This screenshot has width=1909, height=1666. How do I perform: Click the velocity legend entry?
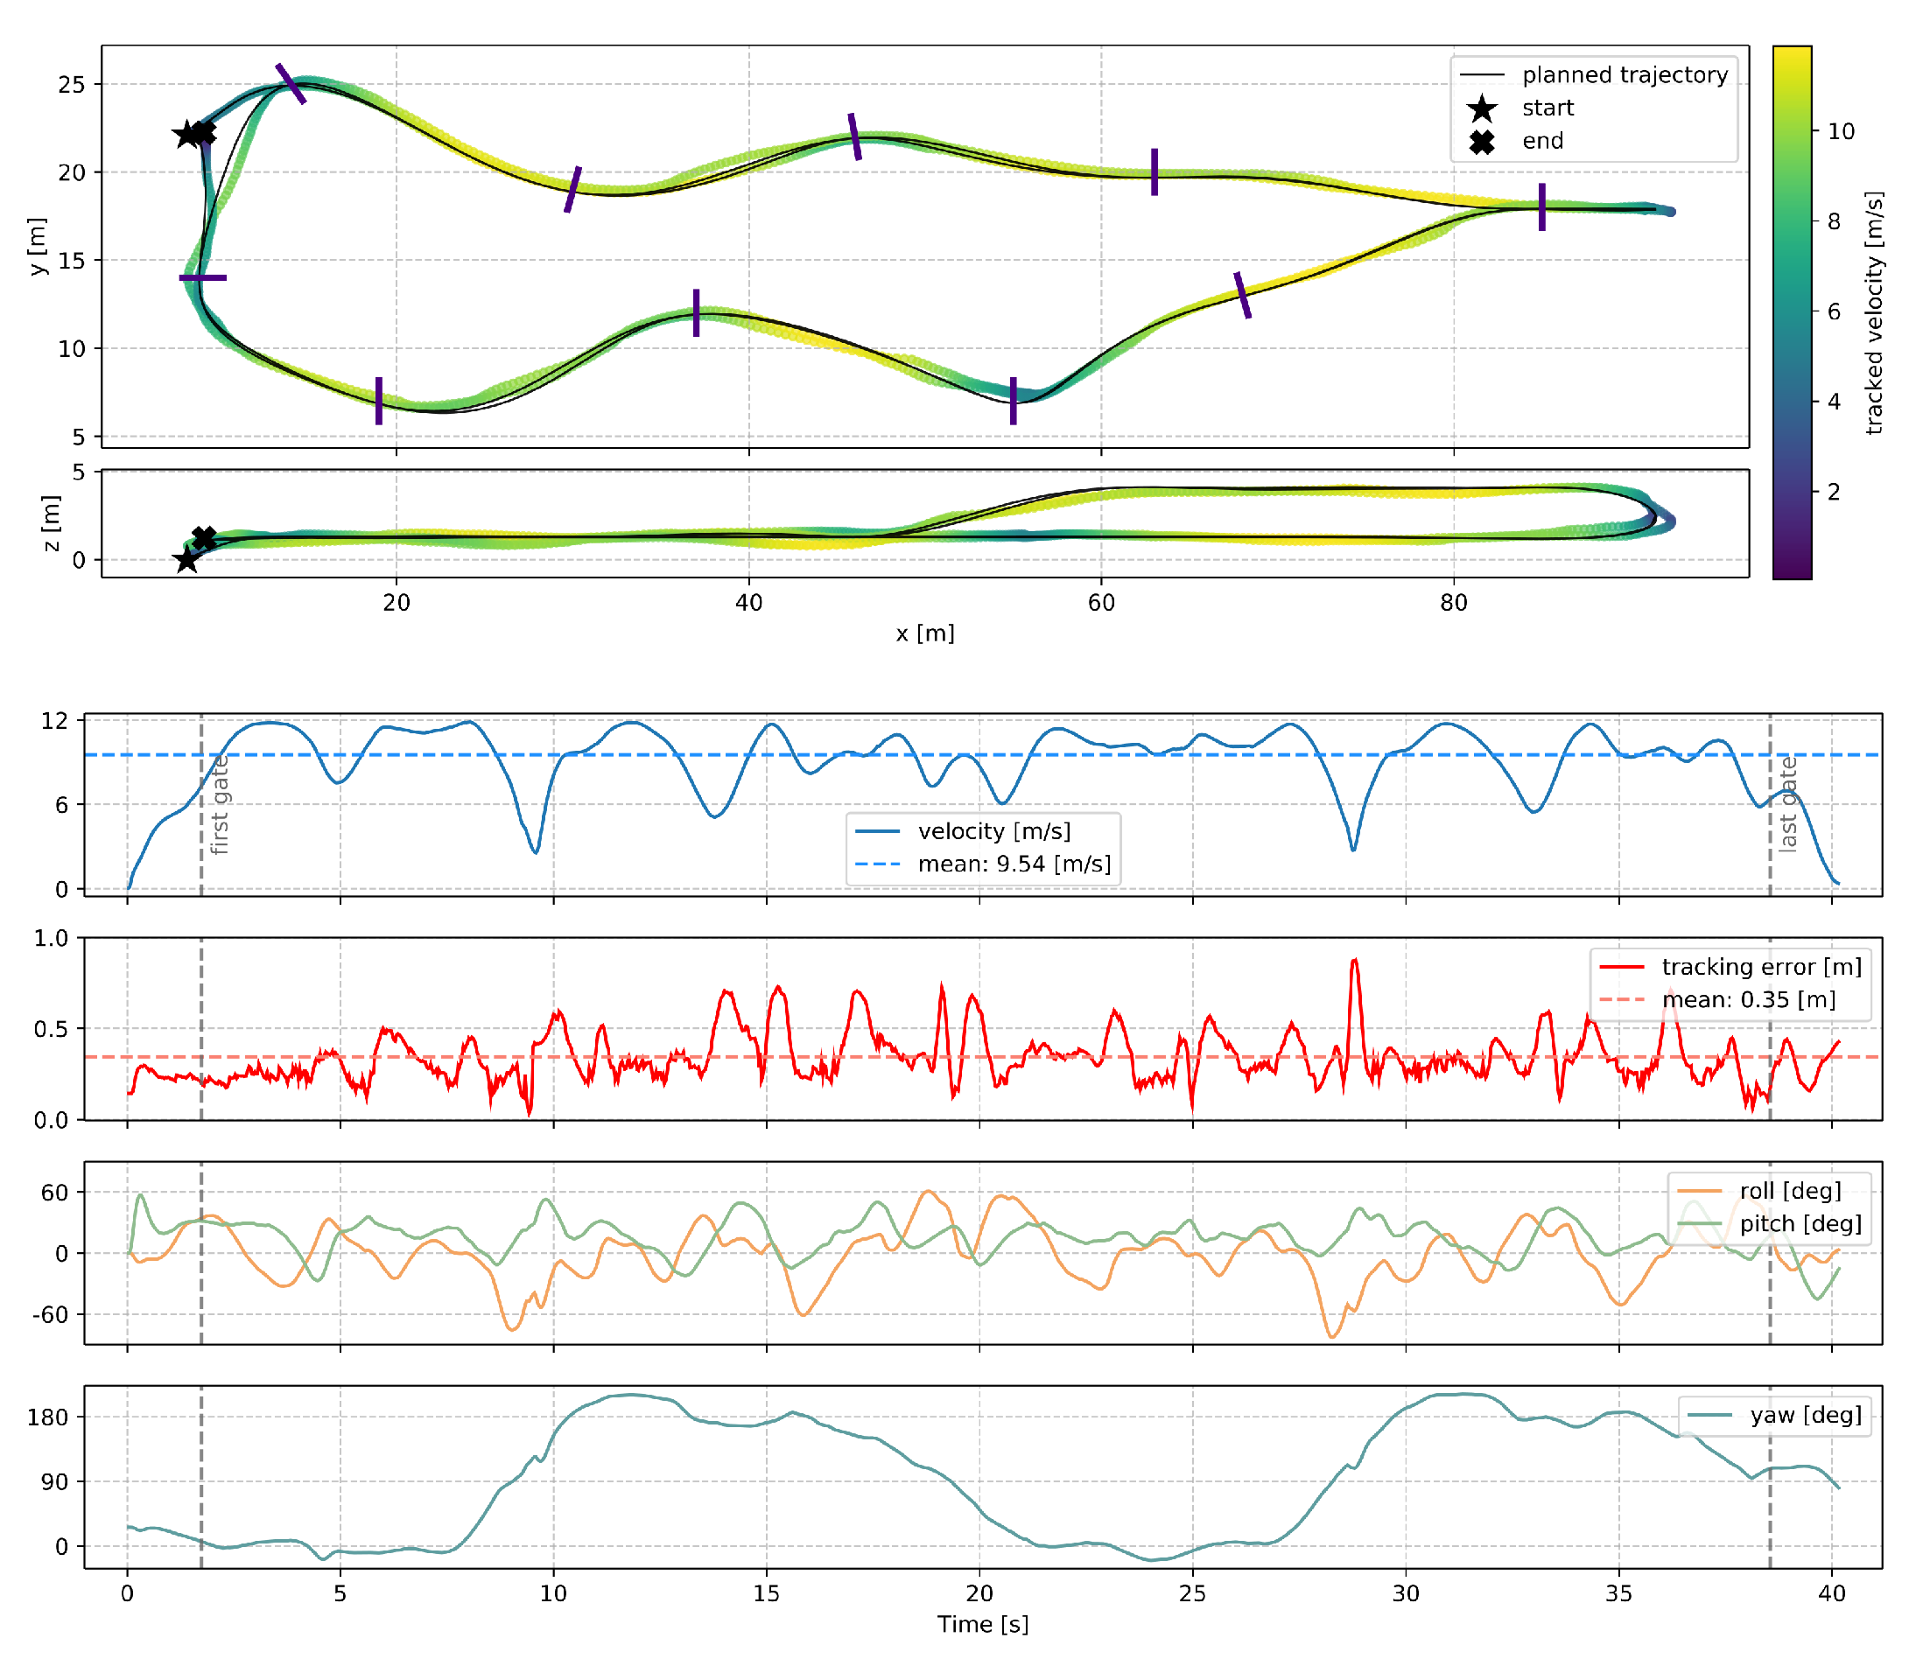click(x=993, y=831)
